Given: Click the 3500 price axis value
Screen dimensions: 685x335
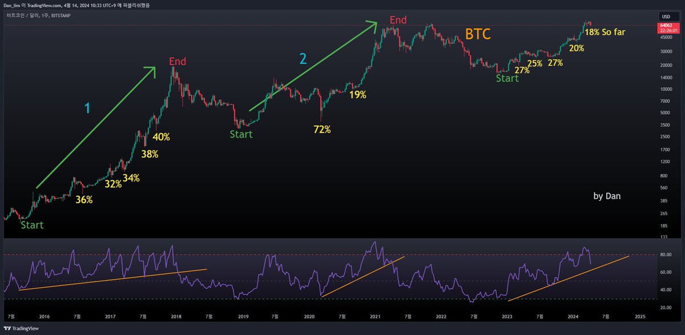Looking at the screenshot, I should point(664,124).
